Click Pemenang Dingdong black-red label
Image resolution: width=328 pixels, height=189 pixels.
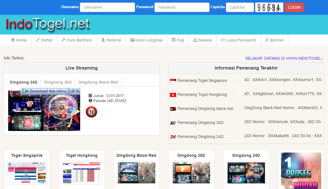point(205,109)
